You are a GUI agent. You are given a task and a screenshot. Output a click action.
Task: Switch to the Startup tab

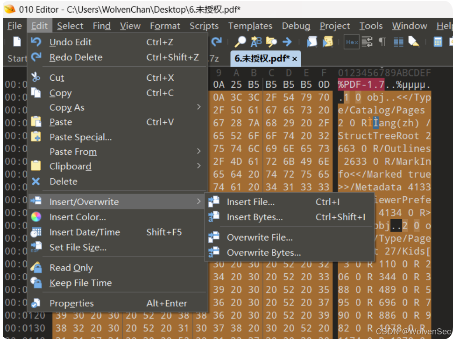[x=17, y=59]
